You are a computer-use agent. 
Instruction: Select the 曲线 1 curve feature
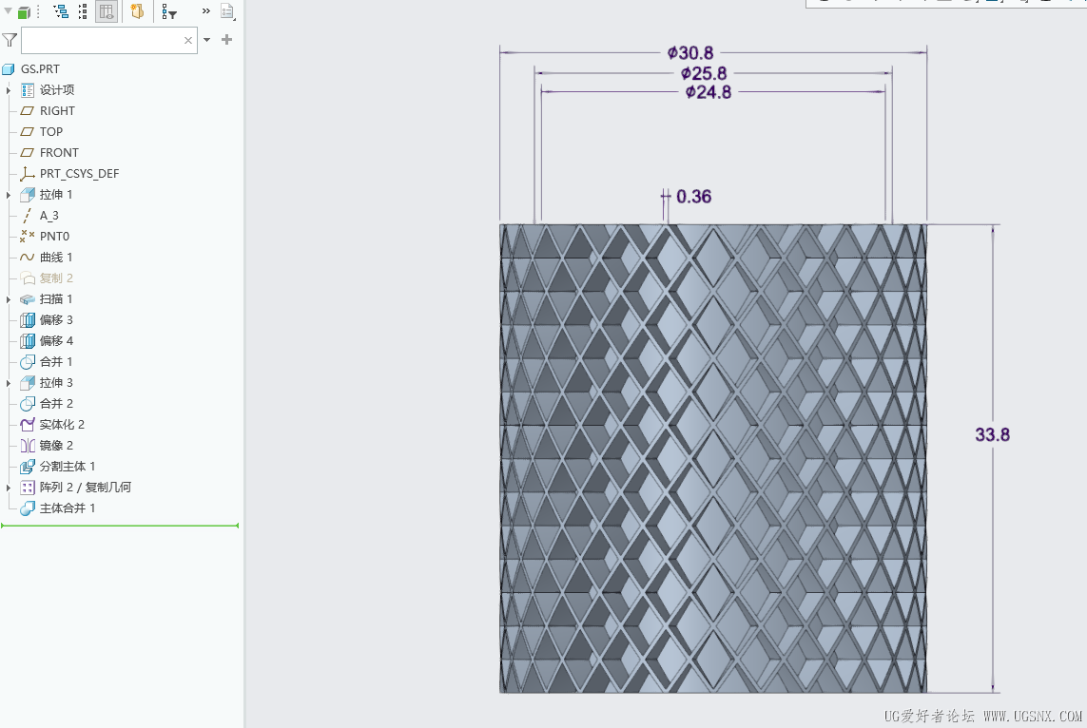tap(47, 257)
